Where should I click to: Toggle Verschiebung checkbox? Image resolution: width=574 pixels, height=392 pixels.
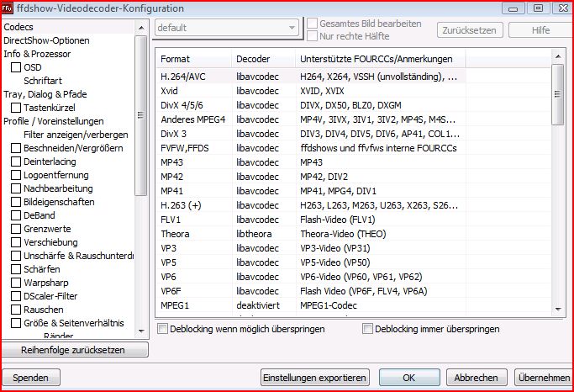[x=16, y=242]
